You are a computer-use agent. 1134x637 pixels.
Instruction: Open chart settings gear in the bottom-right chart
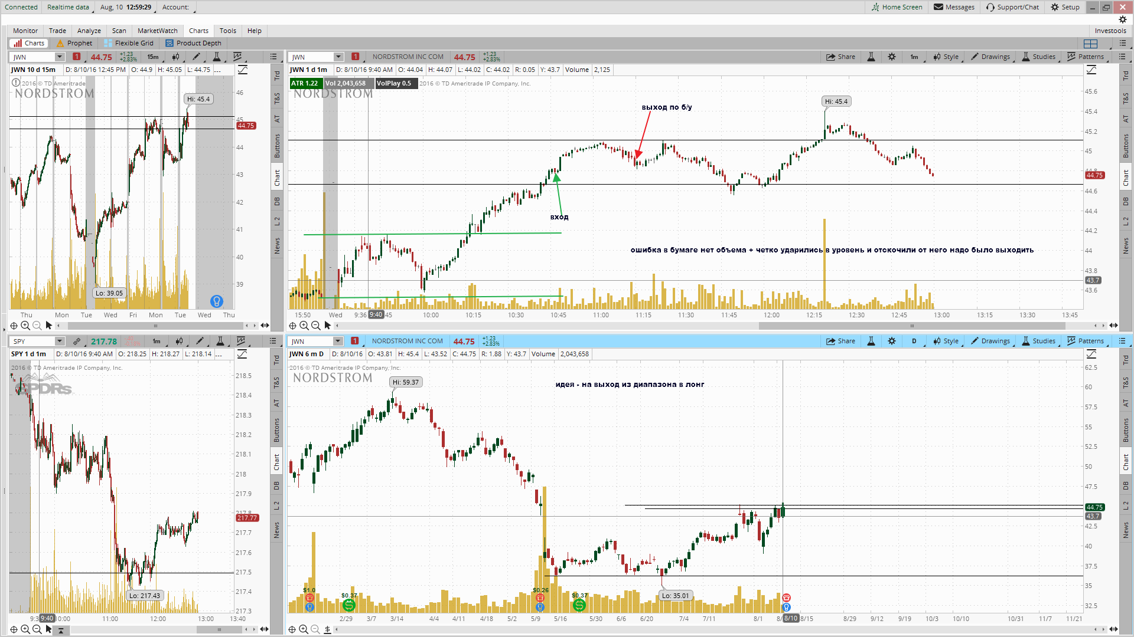[892, 342]
